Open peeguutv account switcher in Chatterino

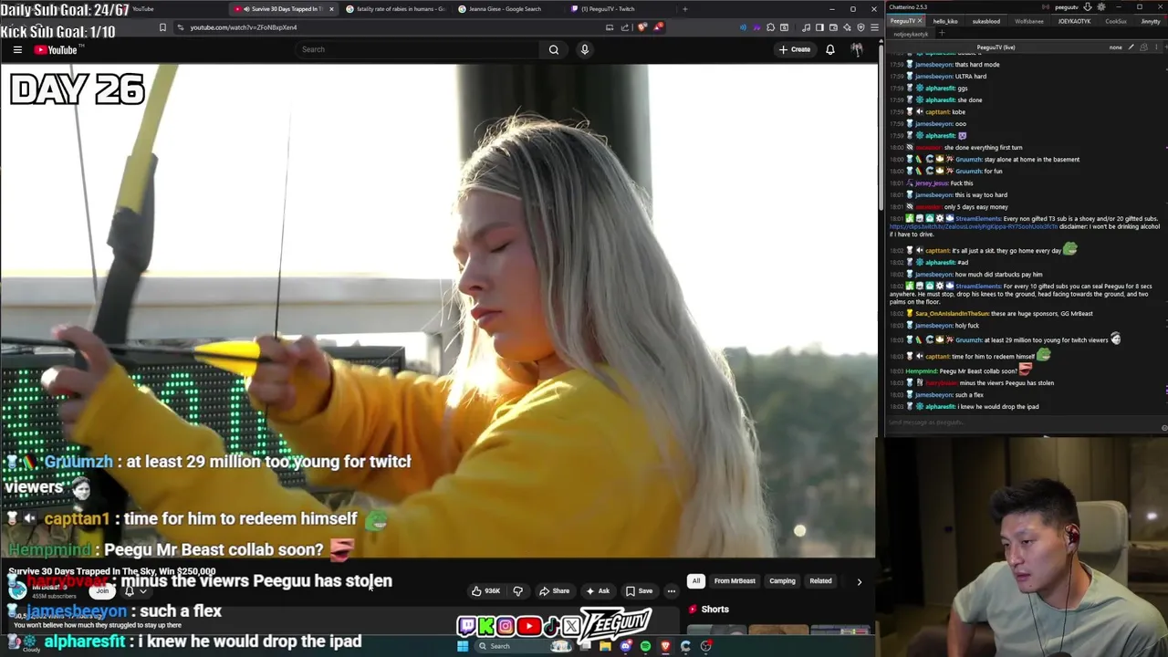click(1067, 7)
